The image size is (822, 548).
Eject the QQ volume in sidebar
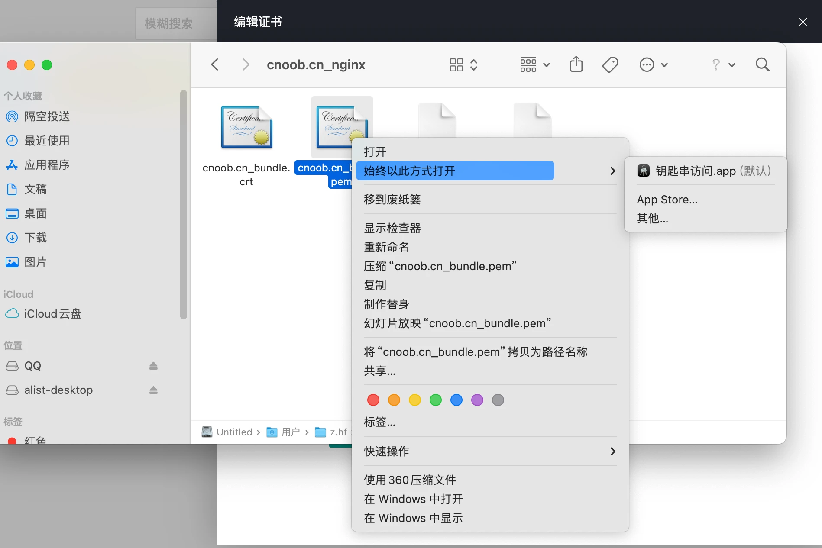click(x=153, y=366)
